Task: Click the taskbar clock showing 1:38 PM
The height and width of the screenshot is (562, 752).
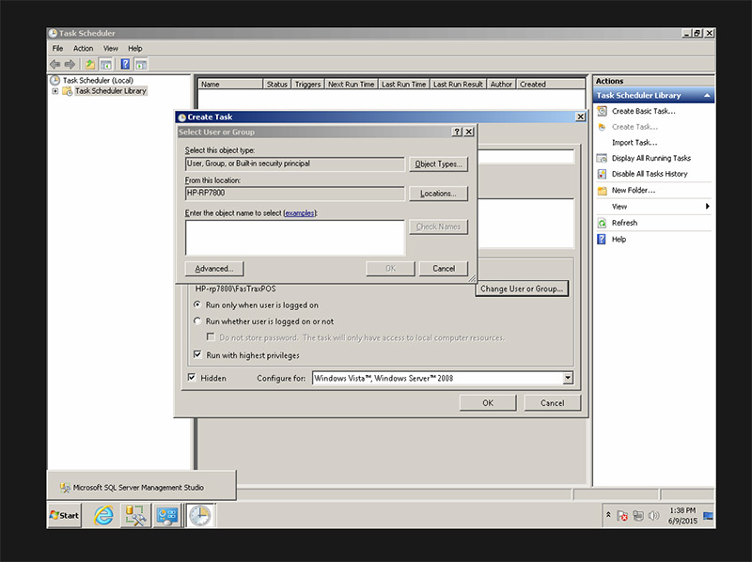Action: [683, 516]
